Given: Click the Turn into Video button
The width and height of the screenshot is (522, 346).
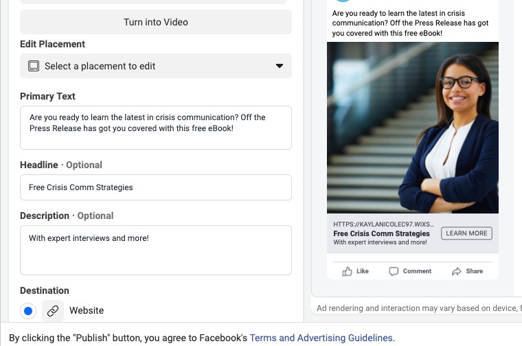Looking at the screenshot, I should click(x=156, y=22).
